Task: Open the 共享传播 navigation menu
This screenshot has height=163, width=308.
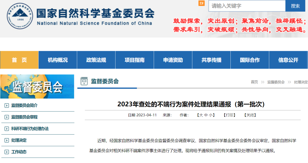Action: (211, 60)
